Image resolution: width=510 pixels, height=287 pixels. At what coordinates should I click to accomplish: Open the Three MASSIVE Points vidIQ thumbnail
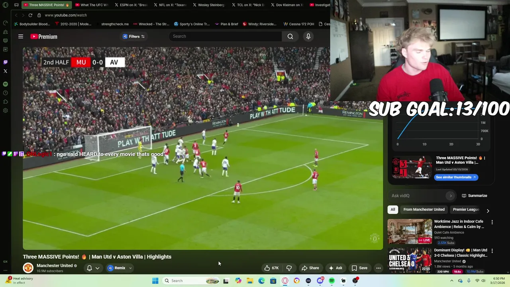pyautogui.click(x=412, y=167)
